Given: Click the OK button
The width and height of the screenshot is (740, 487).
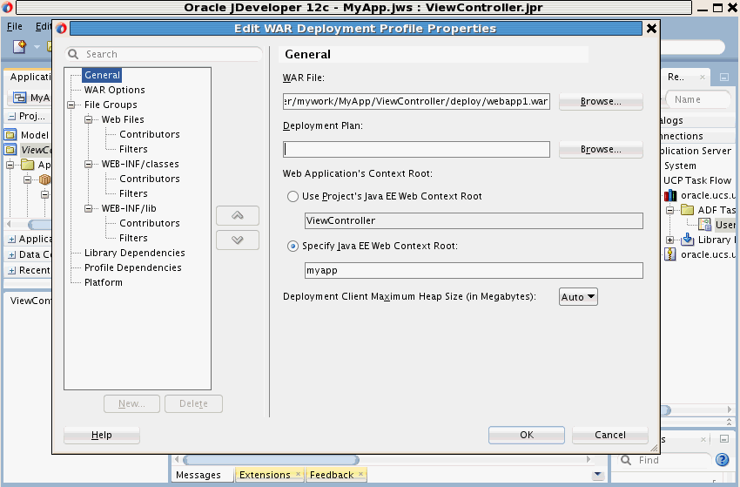Looking at the screenshot, I should 527,435.
